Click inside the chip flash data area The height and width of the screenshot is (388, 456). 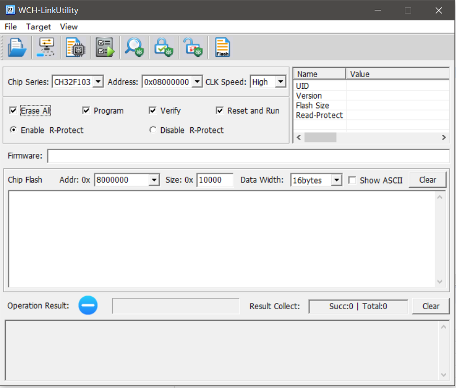pos(222,239)
